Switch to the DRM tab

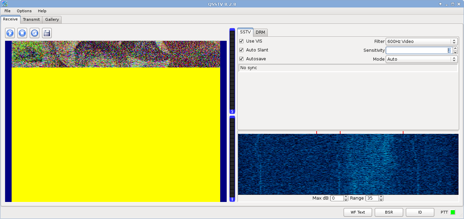(x=260, y=32)
